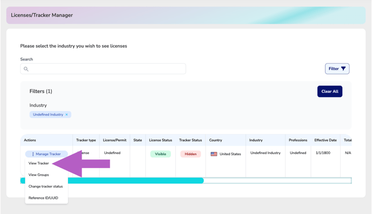Click the Clear All button
This screenshot has height=214, width=372.
pyautogui.click(x=330, y=91)
